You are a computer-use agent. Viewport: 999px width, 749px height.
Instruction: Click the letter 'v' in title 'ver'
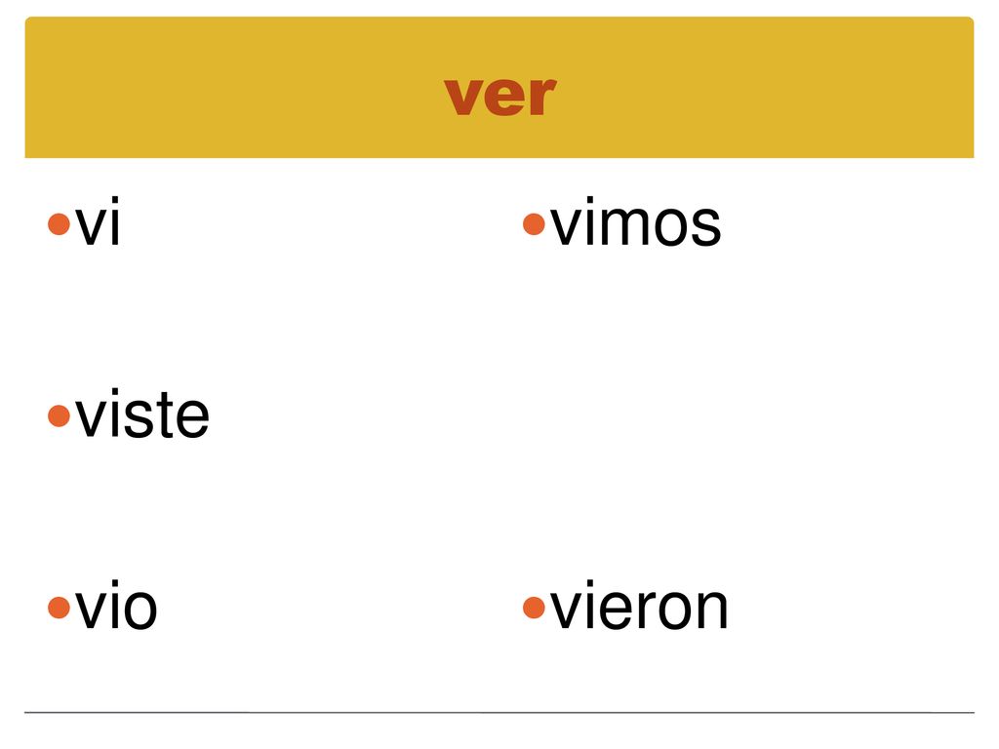tap(463, 98)
